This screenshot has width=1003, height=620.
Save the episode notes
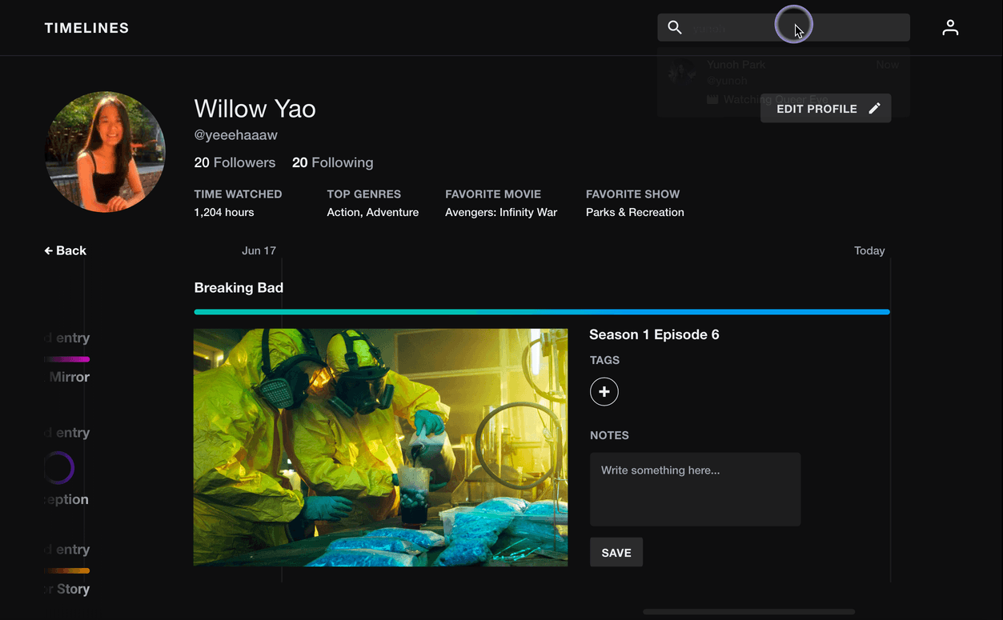click(x=616, y=552)
